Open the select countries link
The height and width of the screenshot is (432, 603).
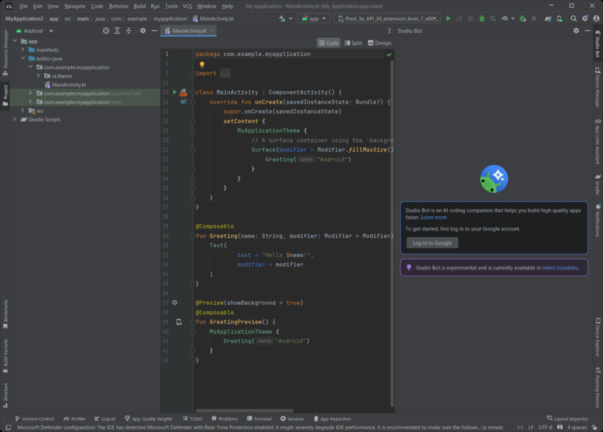coord(559,268)
